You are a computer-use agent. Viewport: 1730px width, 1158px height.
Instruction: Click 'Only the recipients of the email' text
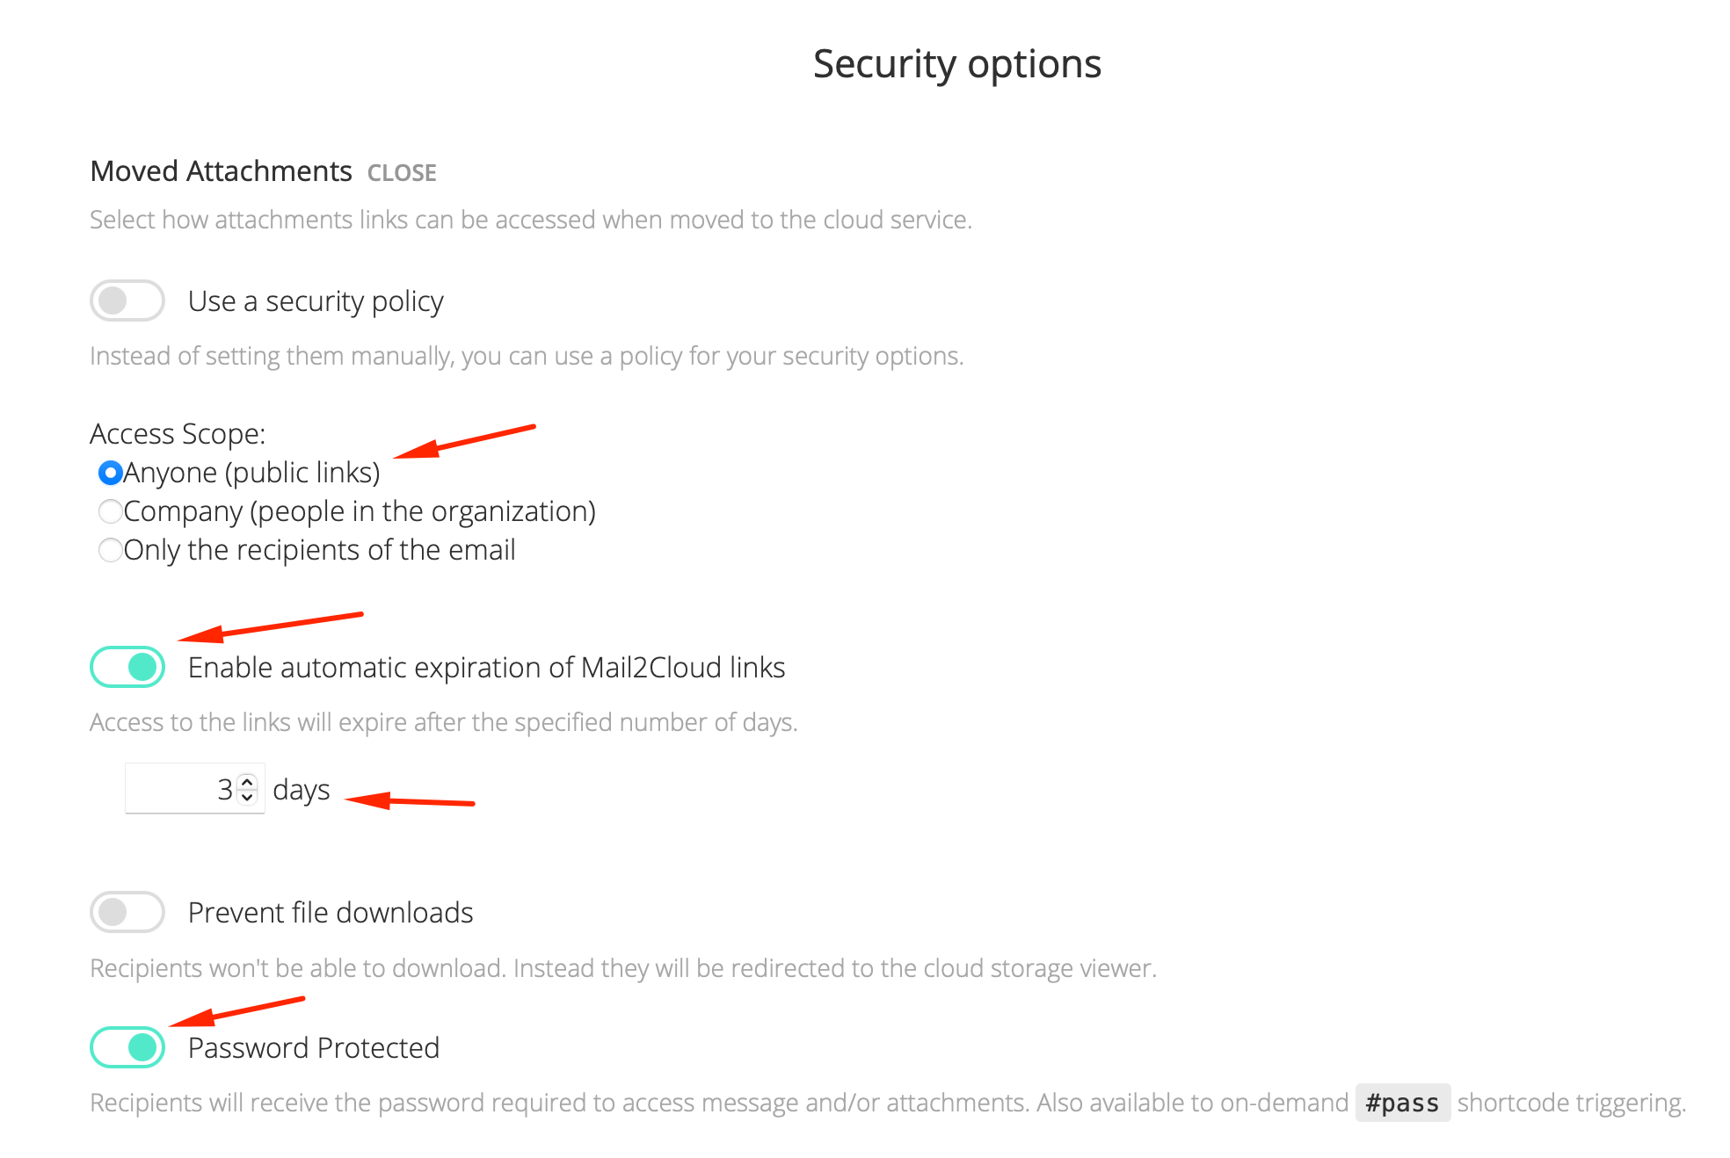click(x=319, y=550)
